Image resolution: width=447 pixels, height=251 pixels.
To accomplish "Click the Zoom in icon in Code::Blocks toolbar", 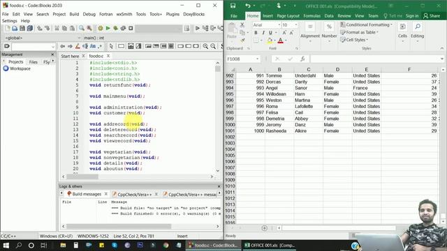I will click(205, 46).
